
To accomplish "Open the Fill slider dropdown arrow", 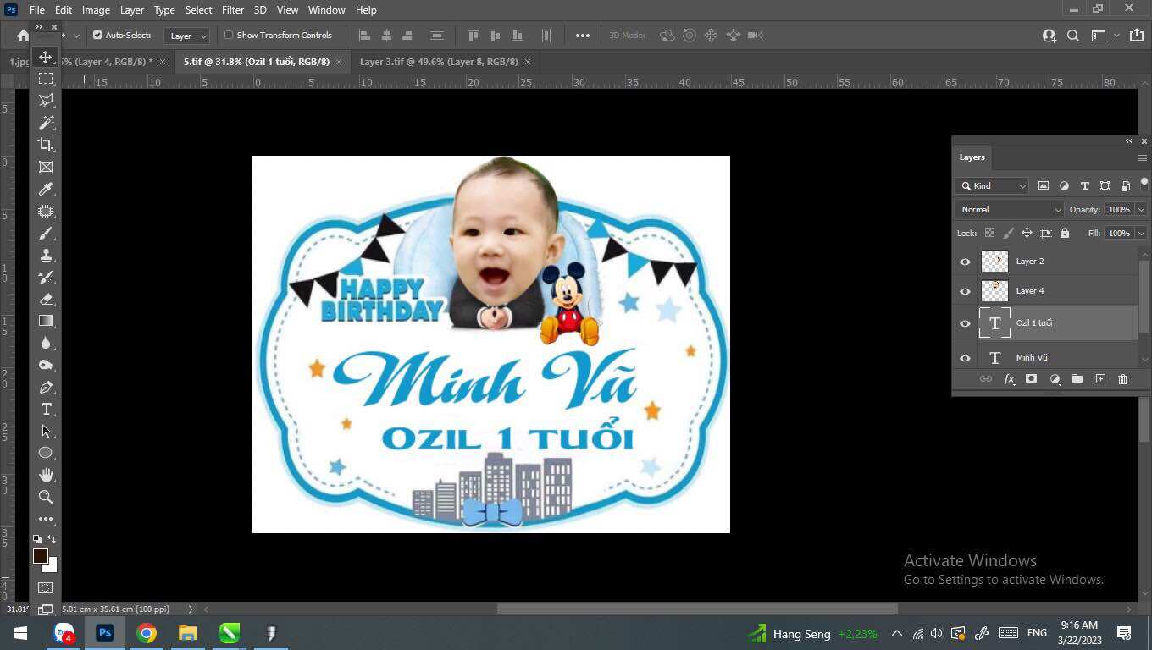I will pyautogui.click(x=1141, y=234).
